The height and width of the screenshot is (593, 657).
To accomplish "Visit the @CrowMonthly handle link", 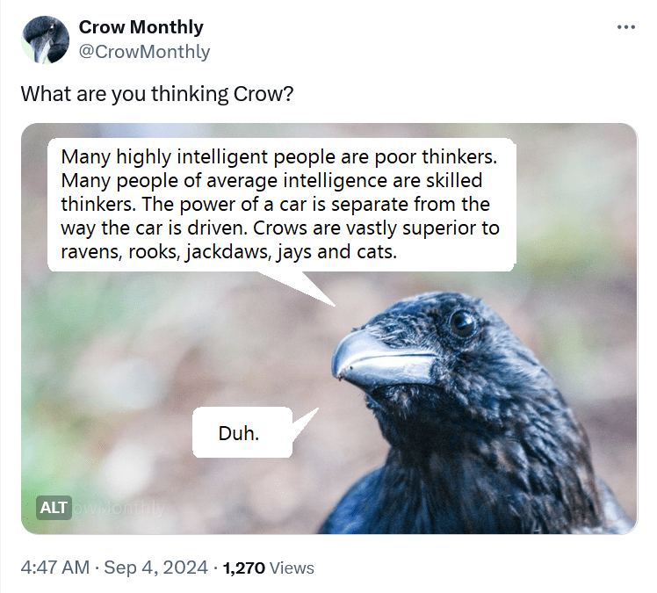I will [x=144, y=52].
